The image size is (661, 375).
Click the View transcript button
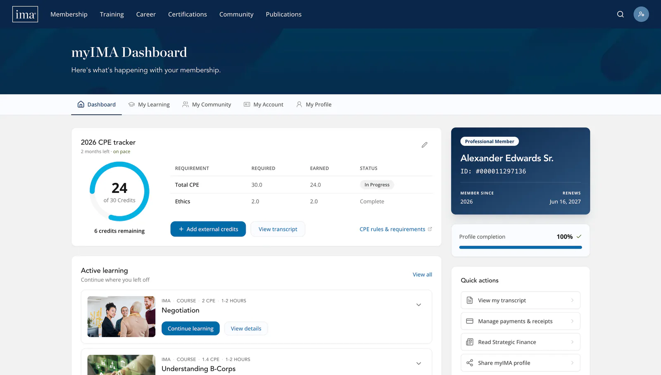tap(278, 229)
